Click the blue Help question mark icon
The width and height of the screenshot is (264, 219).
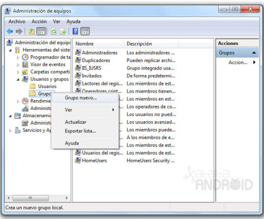click(x=75, y=31)
